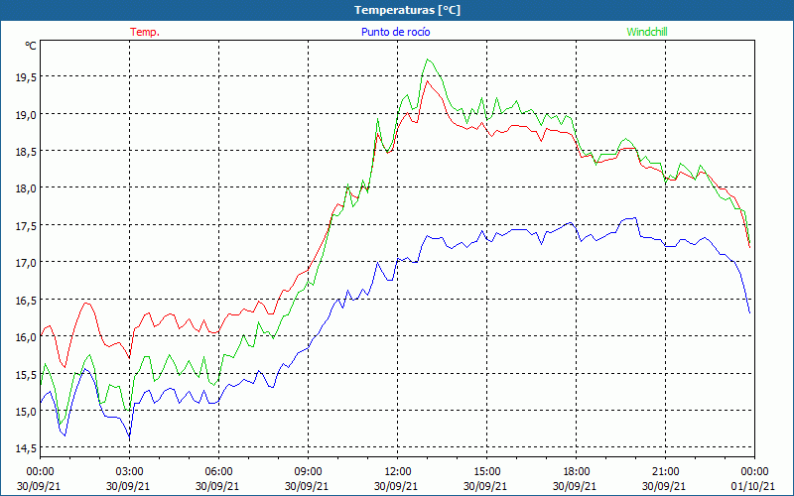The image size is (794, 496).
Task: Click the 03:00 time axis label
Action: [130, 472]
